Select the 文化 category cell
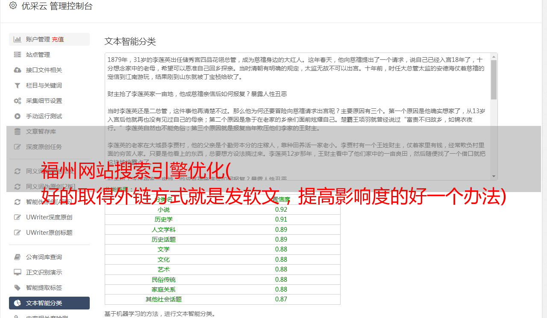Viewport: 547px width, 318px height. 164,260
